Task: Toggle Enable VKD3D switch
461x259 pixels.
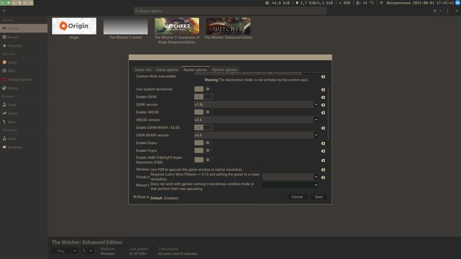Action: [x=203, y=112]
